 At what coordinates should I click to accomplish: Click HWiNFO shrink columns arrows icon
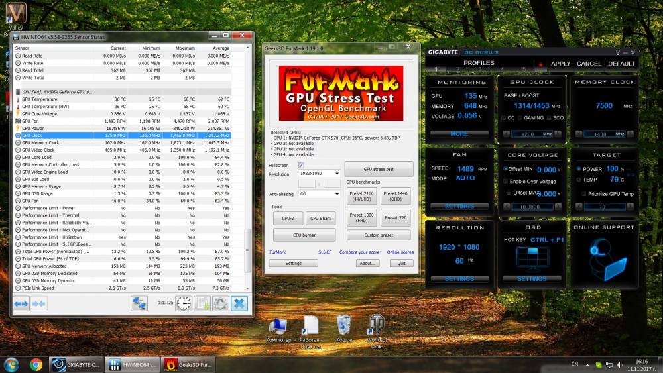(x=39, y=303)
